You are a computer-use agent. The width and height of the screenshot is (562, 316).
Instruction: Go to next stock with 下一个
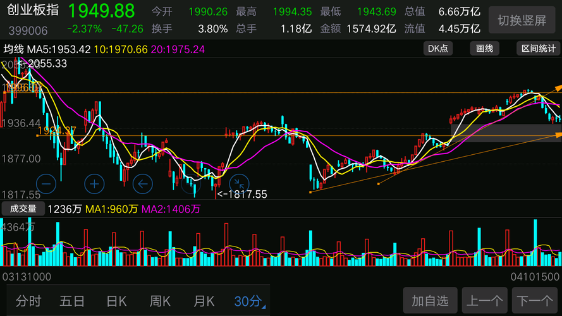point(535,300)
